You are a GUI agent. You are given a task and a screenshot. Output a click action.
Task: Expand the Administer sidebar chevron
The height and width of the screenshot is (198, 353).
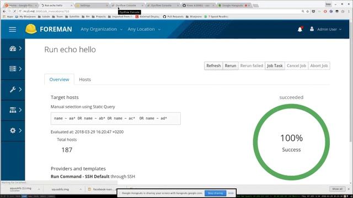[20, 130]
